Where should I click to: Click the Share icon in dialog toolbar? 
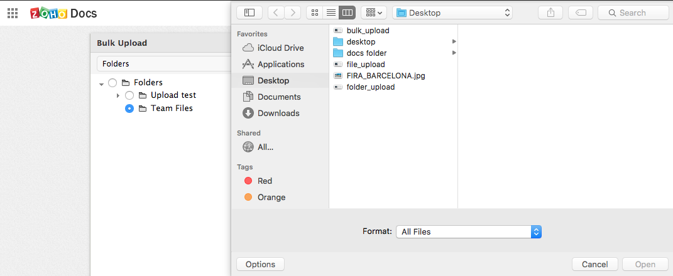[550, 13]
